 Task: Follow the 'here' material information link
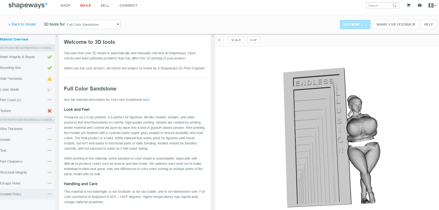point(146,100)
